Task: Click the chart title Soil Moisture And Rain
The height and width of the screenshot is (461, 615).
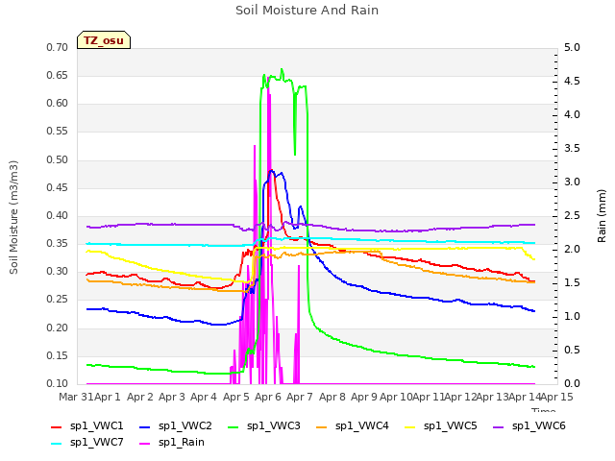Action: pyautogui.click(x=307, y=11)
